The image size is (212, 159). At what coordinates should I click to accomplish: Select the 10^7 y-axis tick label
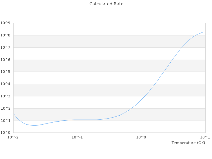[x=6, y=48]
